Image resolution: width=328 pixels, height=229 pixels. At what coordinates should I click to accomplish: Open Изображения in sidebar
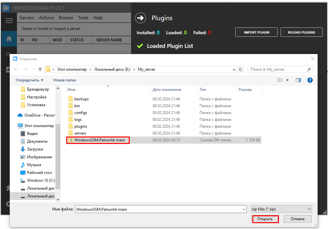36,157
